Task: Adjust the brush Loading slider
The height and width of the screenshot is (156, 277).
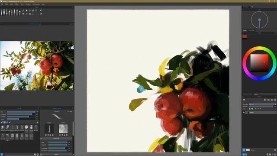Action: [x=21, y=117]
